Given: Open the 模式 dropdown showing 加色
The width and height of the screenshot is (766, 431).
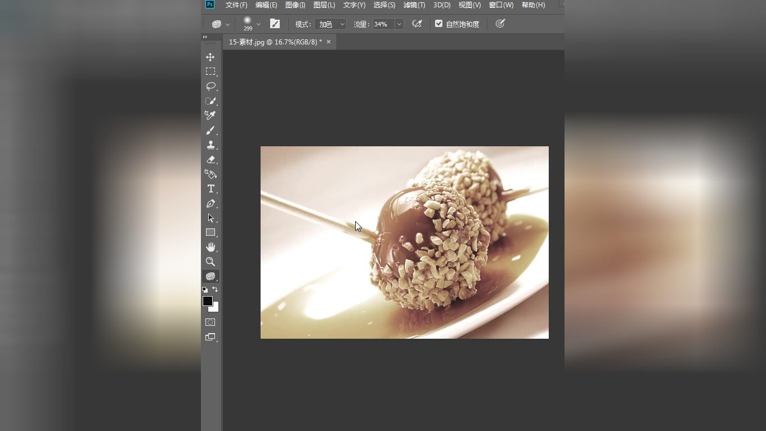Looking at the screenshot, I should point(330,24).
